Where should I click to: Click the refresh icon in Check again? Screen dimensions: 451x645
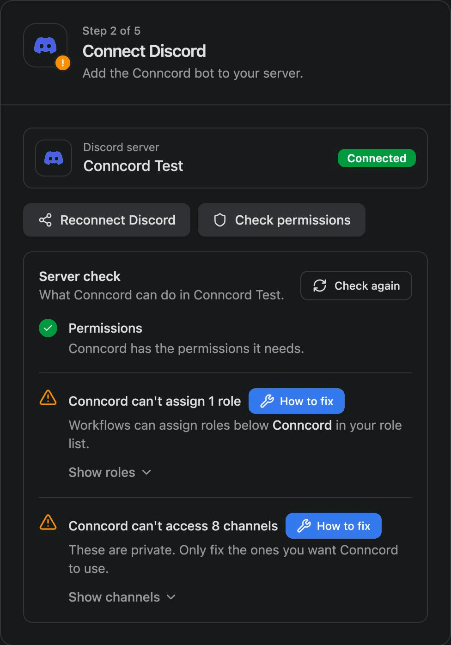click(320, 286)
